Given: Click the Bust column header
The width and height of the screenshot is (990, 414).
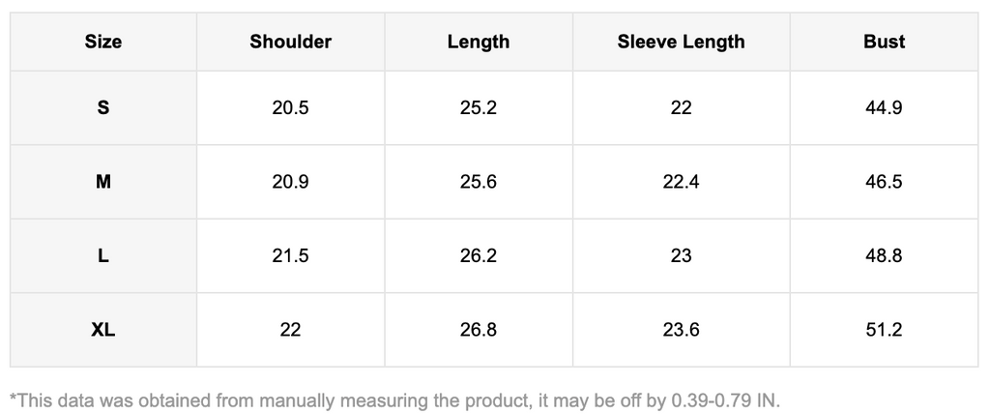Looking at the screenshot, I should pos(884,42).
